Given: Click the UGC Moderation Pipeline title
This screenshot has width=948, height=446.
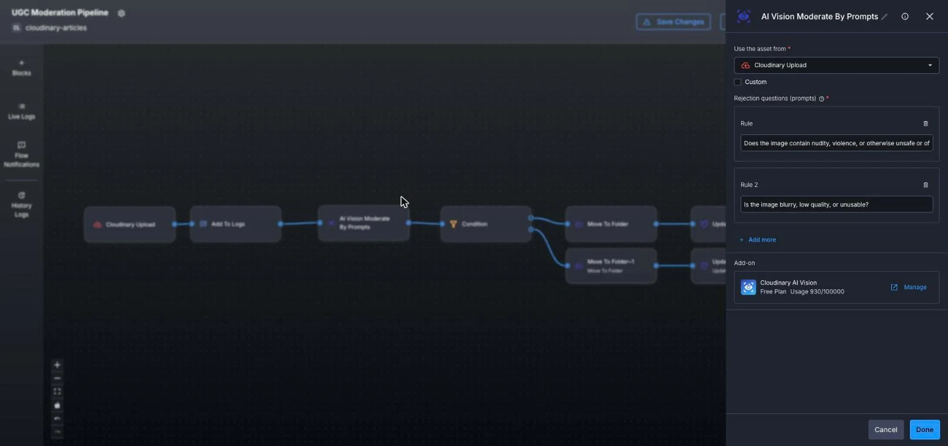Looking at the screenshot, I should 60,13.
